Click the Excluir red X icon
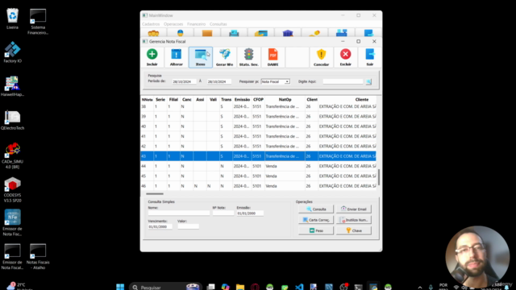The image size is (516, 290). pyautogui.click(x=346, y=54)
